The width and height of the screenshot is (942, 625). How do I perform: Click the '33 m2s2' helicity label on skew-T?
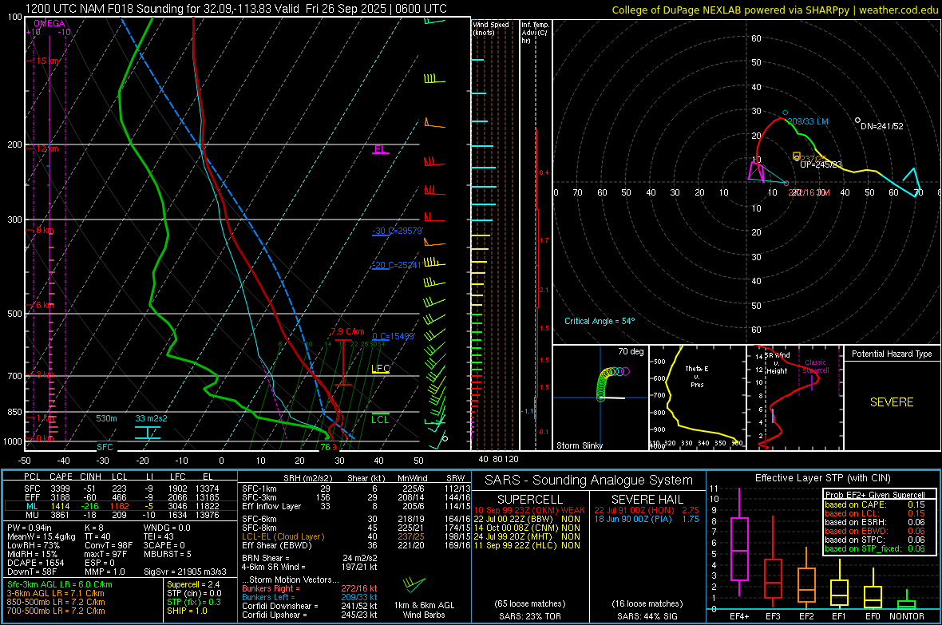click(x=152, y=418)
